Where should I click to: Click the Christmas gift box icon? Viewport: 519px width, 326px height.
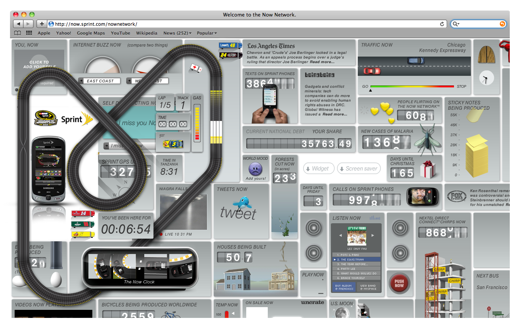427,169
